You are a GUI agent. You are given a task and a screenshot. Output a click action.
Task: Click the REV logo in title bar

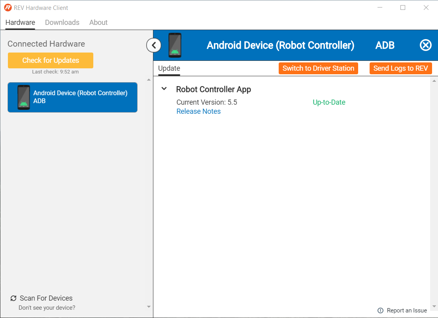[8, 8]
